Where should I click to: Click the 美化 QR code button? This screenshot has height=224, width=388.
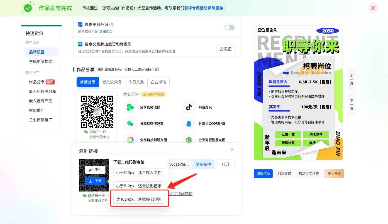[95, 170]
